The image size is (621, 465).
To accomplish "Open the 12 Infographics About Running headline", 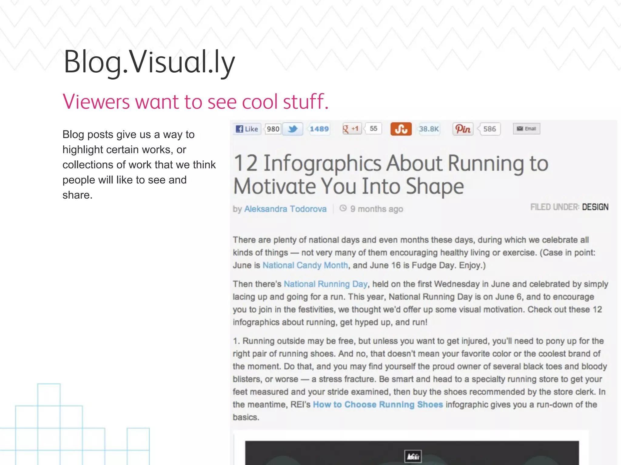I will [x=391, y=175].
